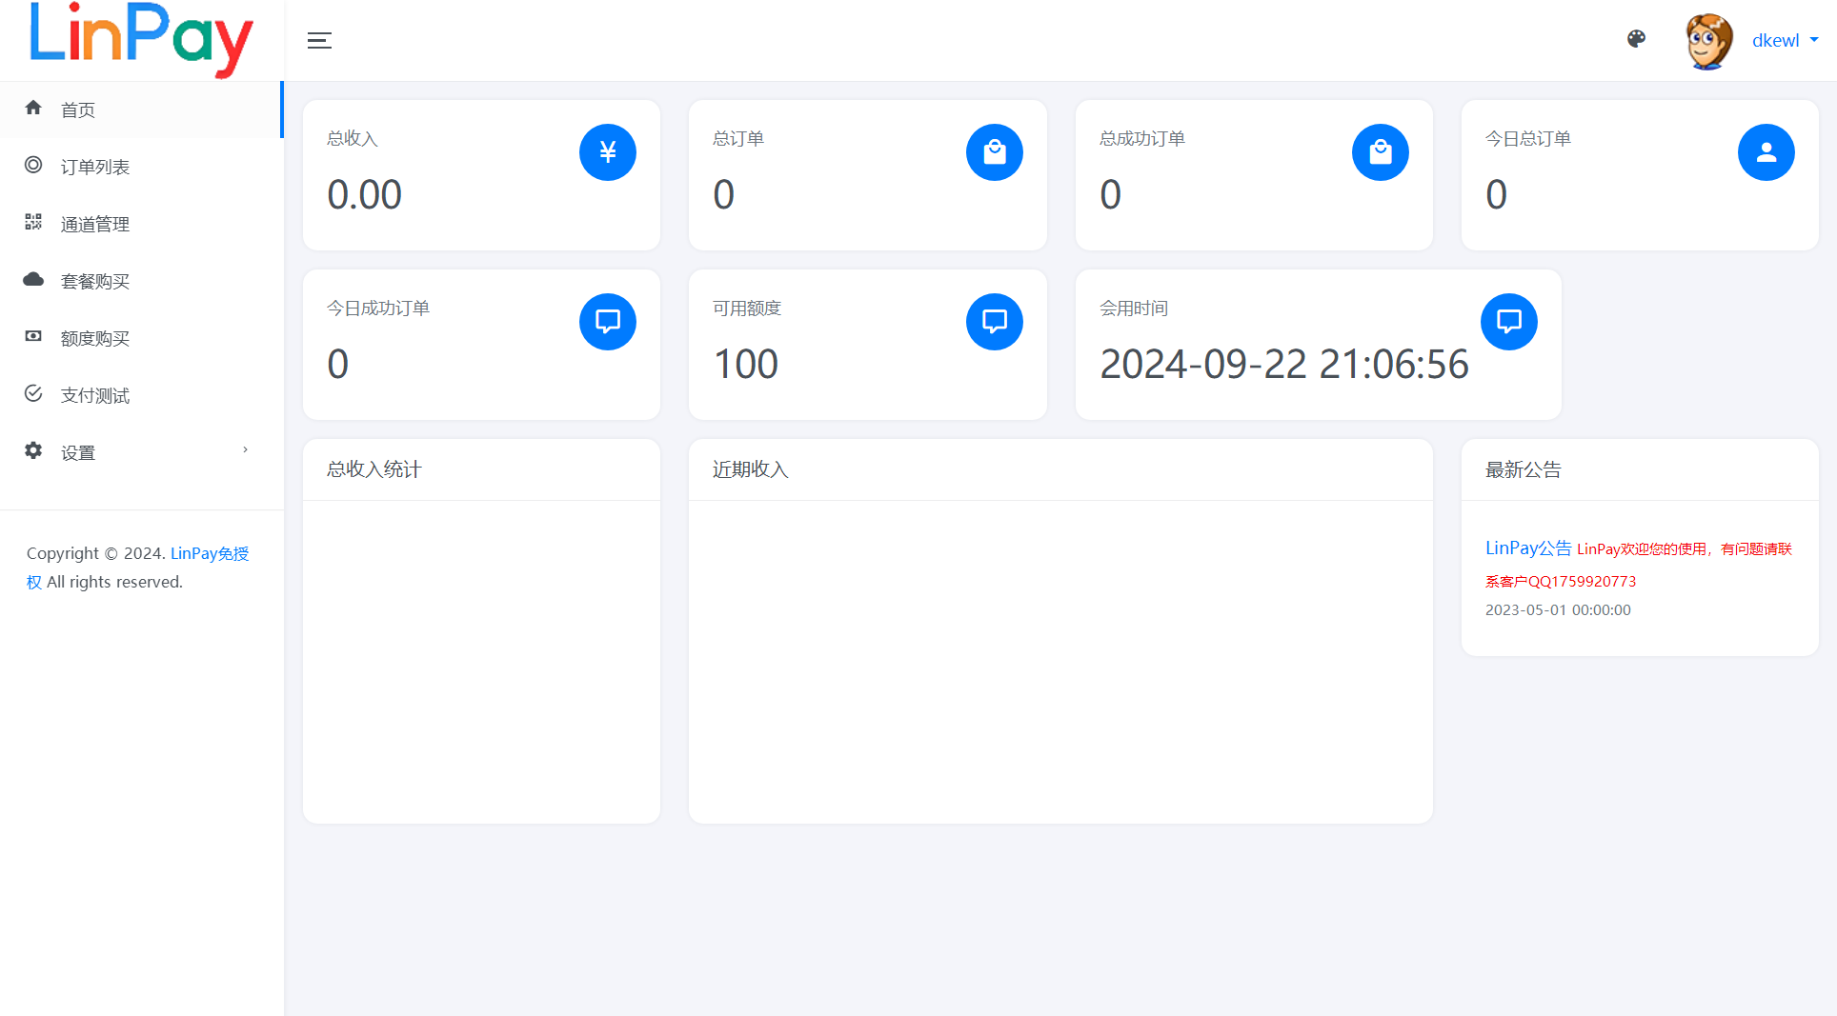Switch to the 订单列表 page

pos(95,166)
